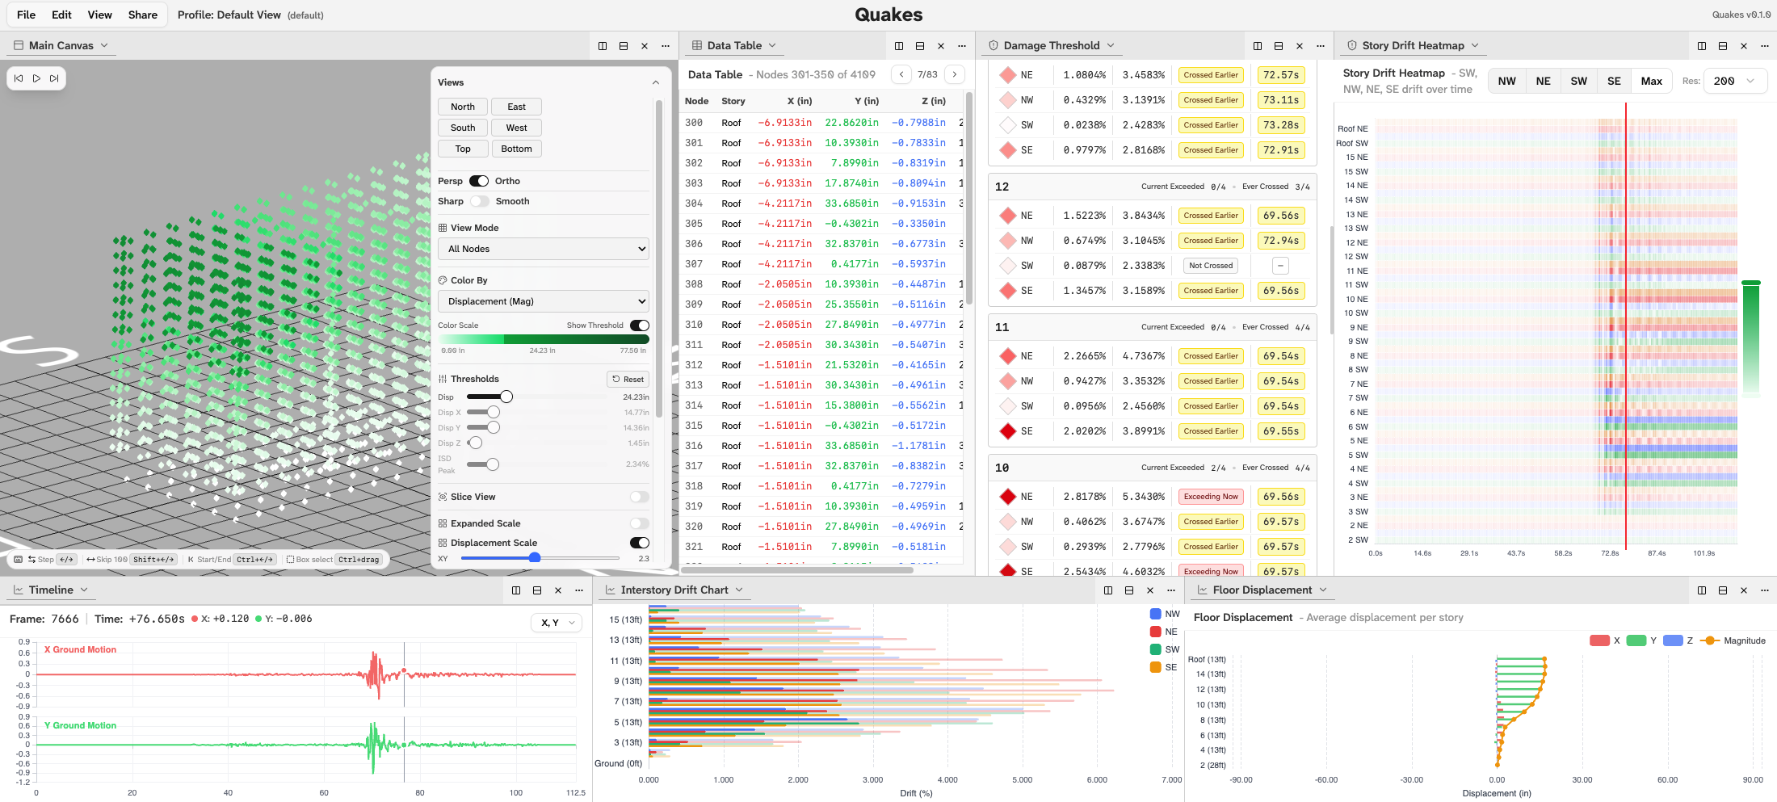Open the View Mode All Nodes dropdown
The image size is (1777, 802).
pyautogui.click(x=543, y=249)
